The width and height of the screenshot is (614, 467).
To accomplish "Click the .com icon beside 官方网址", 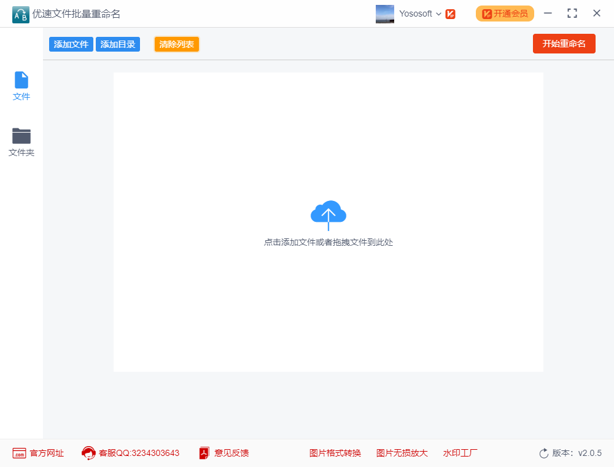I will coord(18,453).
